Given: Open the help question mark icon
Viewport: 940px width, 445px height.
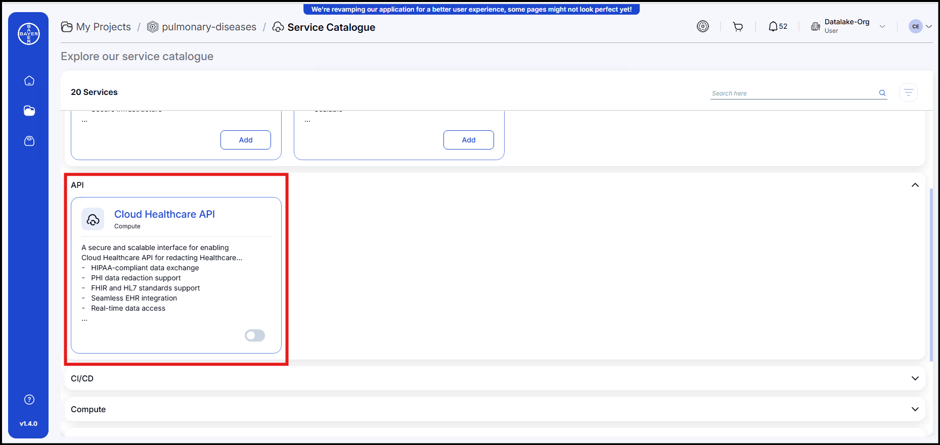Looking at the screenshot, I should (x=29, y=400).
